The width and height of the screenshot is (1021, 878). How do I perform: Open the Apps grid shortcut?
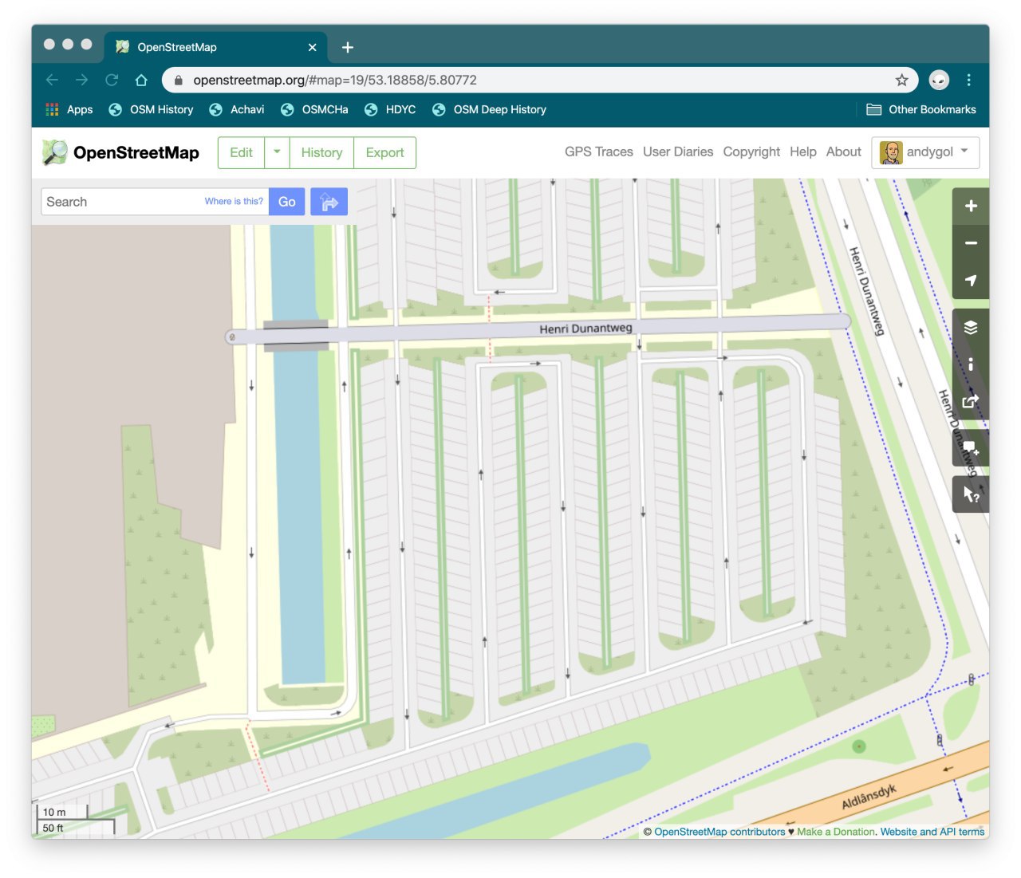69,109
